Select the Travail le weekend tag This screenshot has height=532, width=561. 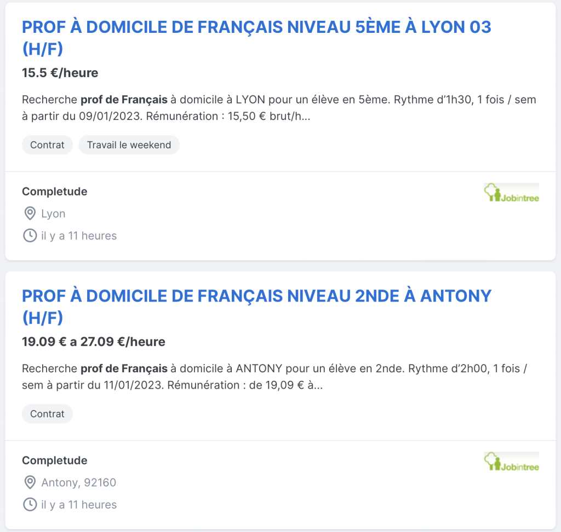coord(129,145)
